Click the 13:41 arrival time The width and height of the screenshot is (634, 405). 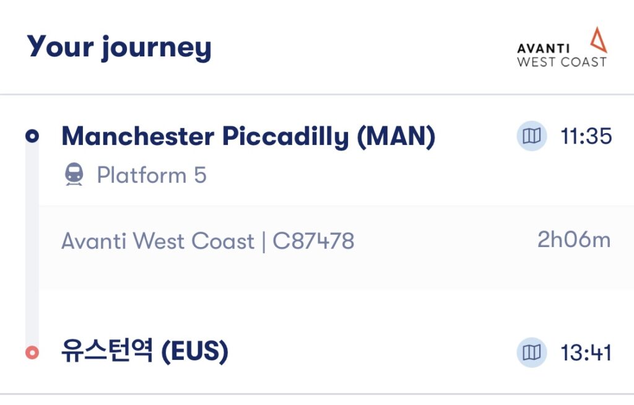pyautogui.click(x=586, y=353)
